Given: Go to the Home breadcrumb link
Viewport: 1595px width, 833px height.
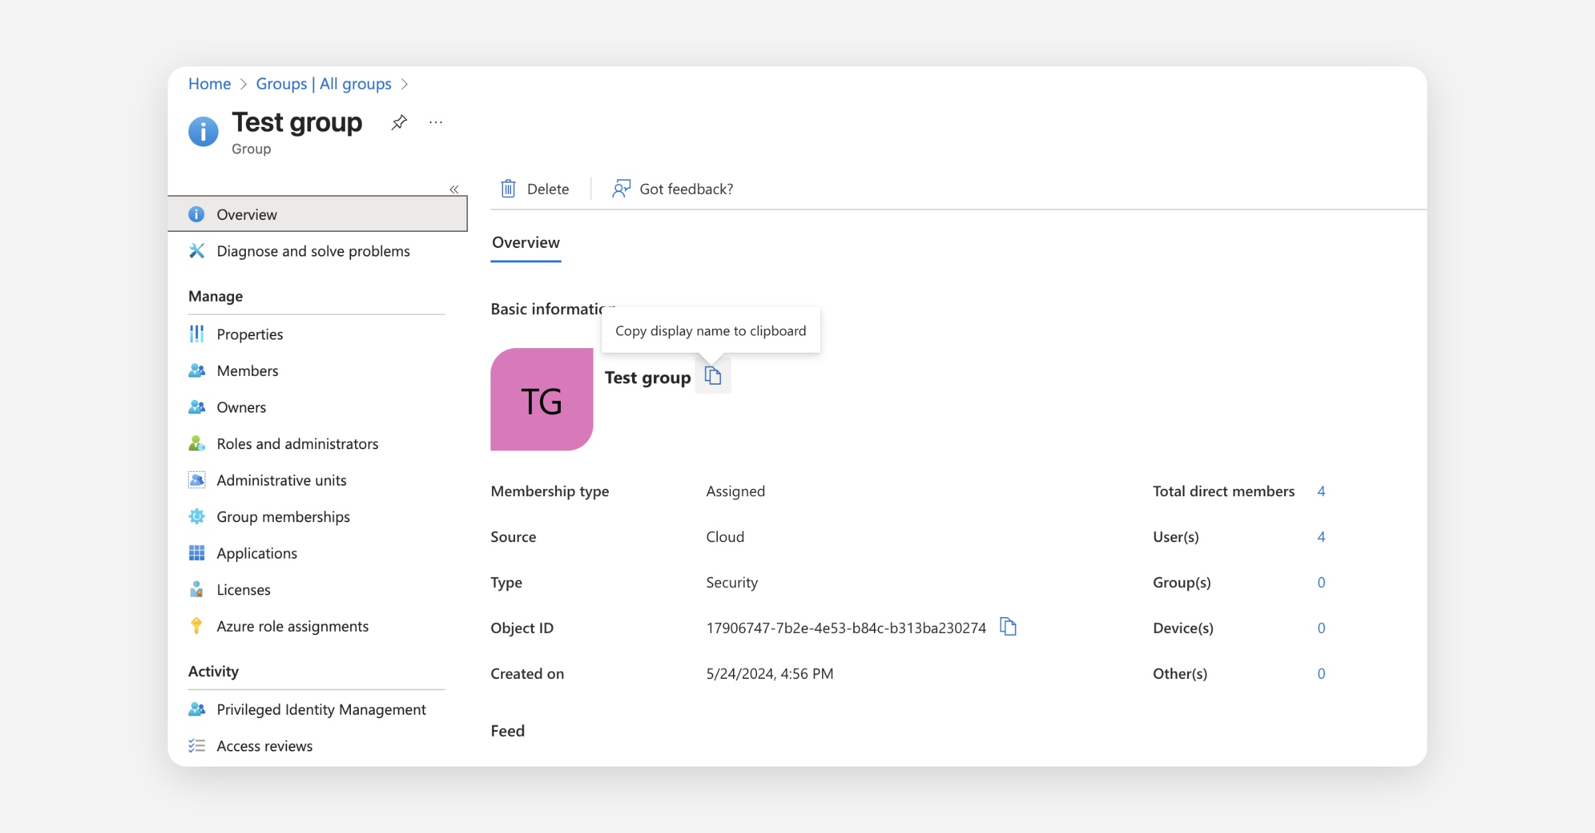Looking at the screenshot, I should 209,84.
